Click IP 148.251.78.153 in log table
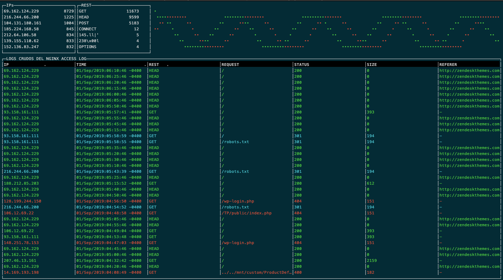Screen dimensions: 503x280 point(21,242)
